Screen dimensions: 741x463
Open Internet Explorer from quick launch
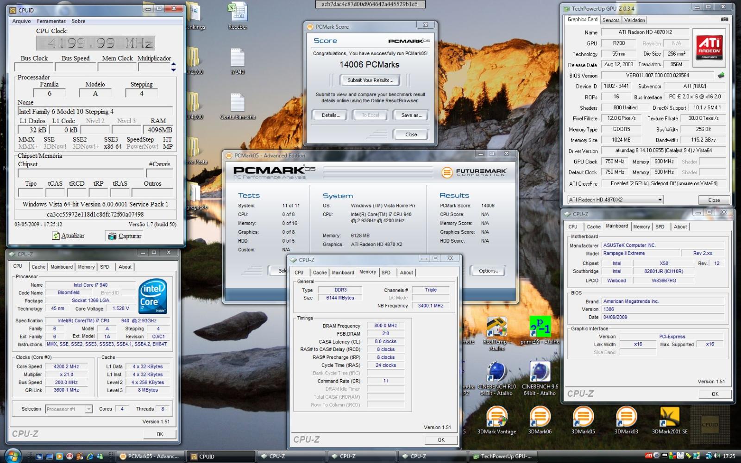coord(90,457)
